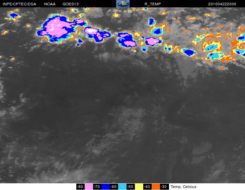Click the -80 legend label

pos(80,187)
